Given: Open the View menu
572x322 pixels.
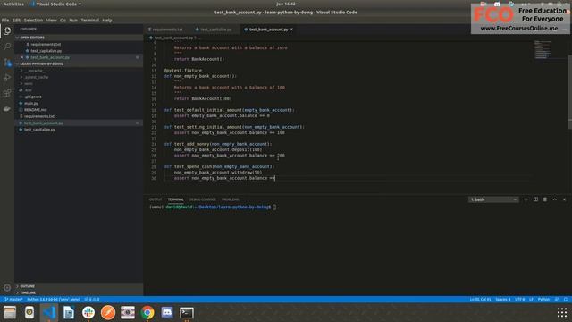Looking at the screenshot, I should pos(52,20).
